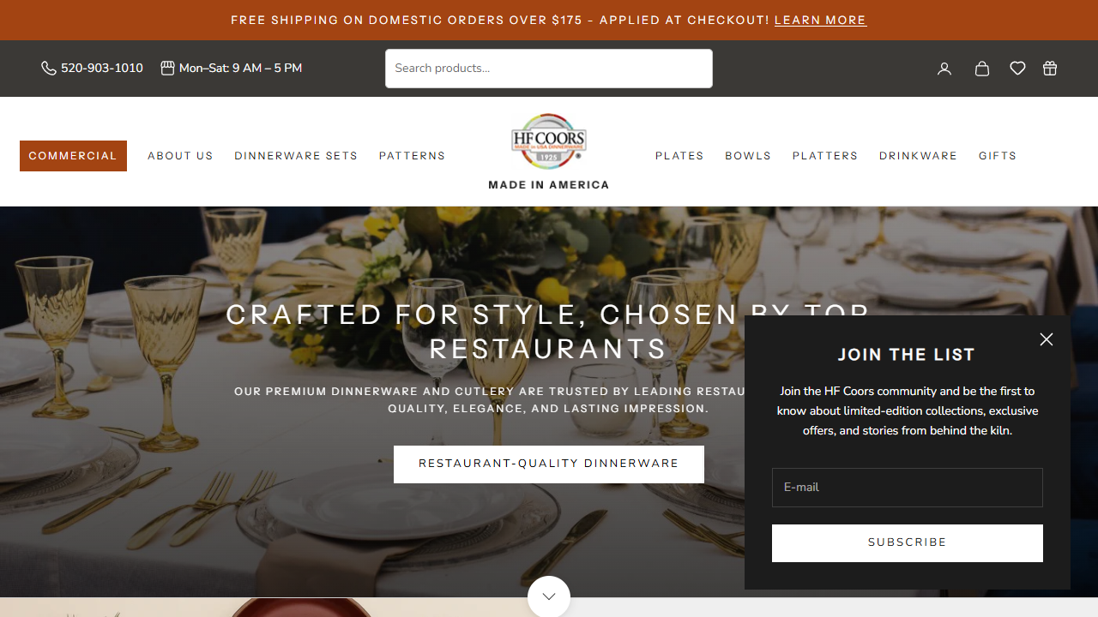Open the Patterns menu

(x=413, y=156)
